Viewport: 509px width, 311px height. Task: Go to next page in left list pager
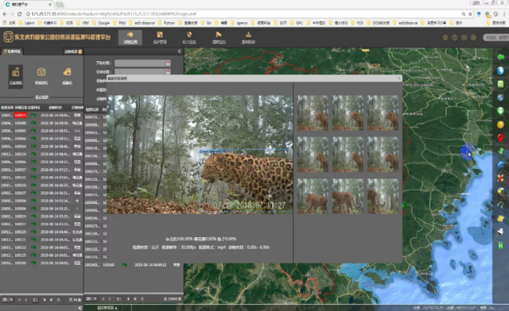coord(45,300)
